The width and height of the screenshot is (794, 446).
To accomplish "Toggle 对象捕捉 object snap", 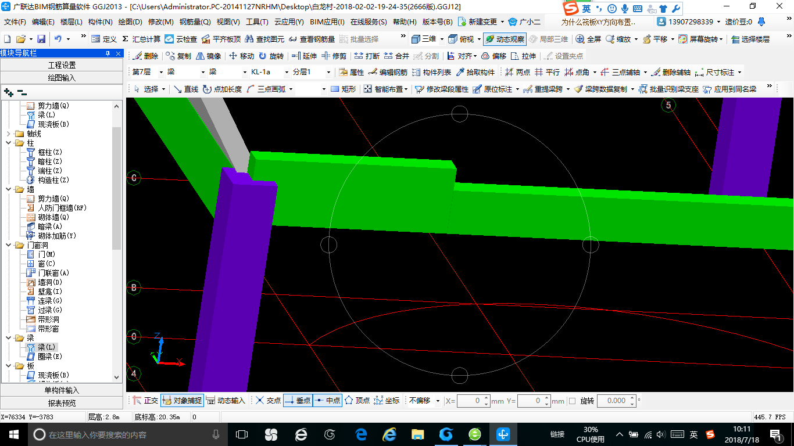I will (x=182, y=401).
